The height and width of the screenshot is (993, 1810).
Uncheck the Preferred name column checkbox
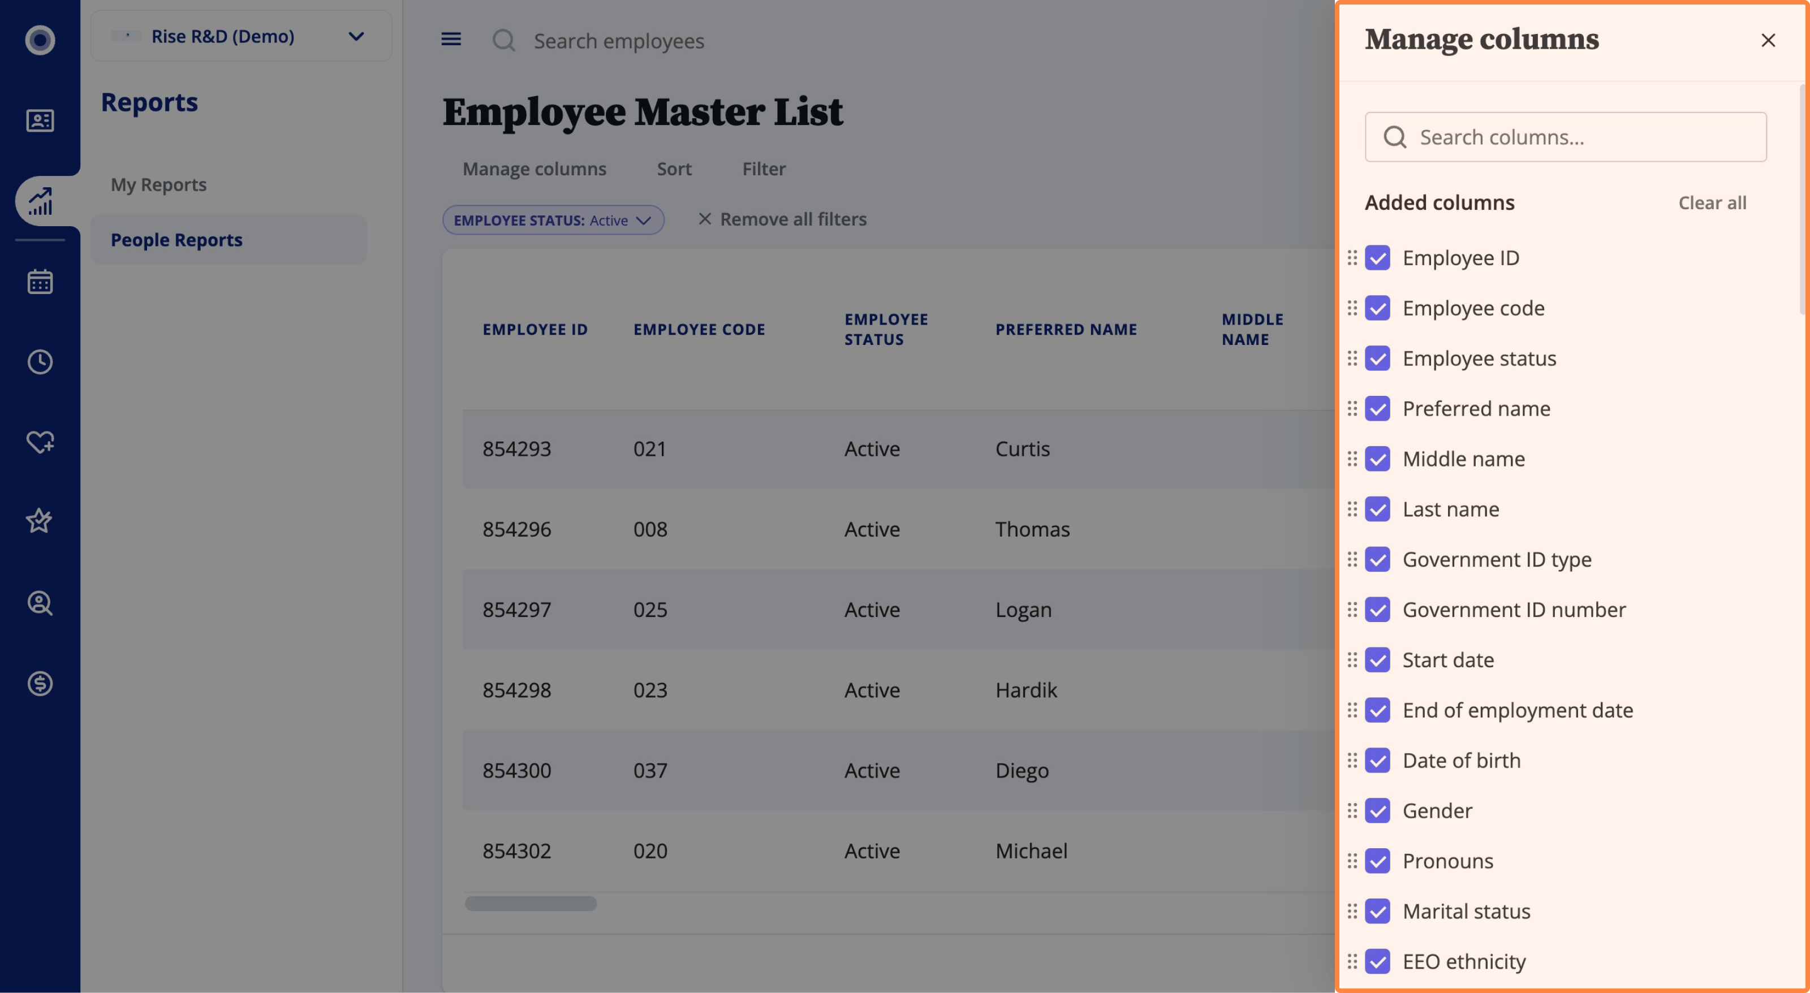pos(1377,408)
